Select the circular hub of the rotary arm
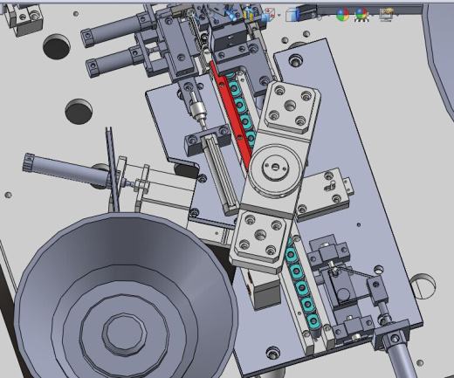The width and height of the screenshot is (454, 378). point(275,170)
